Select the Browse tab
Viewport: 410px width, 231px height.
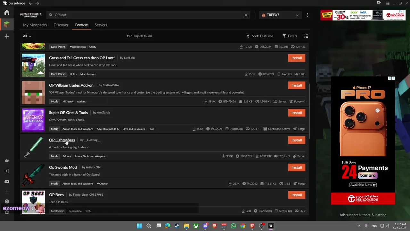[81, 25]
